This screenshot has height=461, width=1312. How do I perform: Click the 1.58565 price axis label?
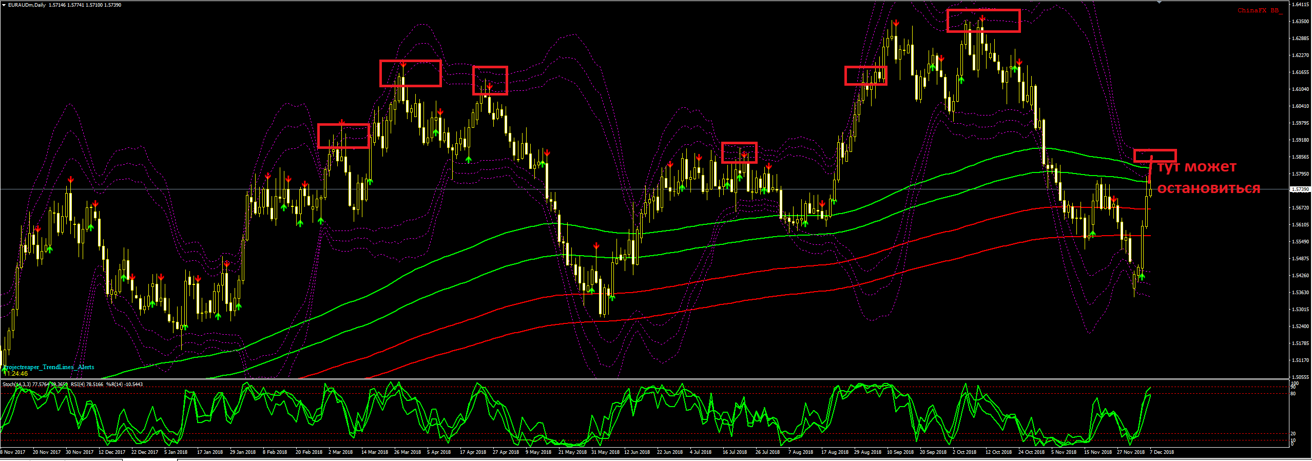pyautogui.click(x=1300, y=157)
